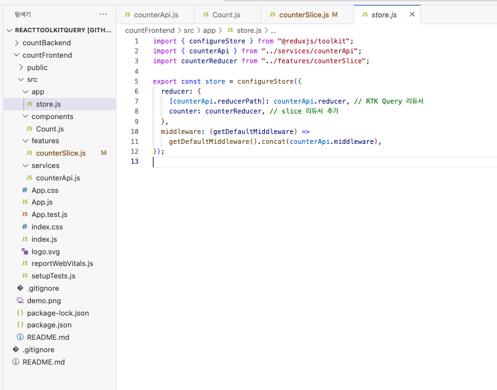Viewport: 497px width, 390px height.
Task: Click the git icon beside root .gitignore
Action: click(15, 349)
